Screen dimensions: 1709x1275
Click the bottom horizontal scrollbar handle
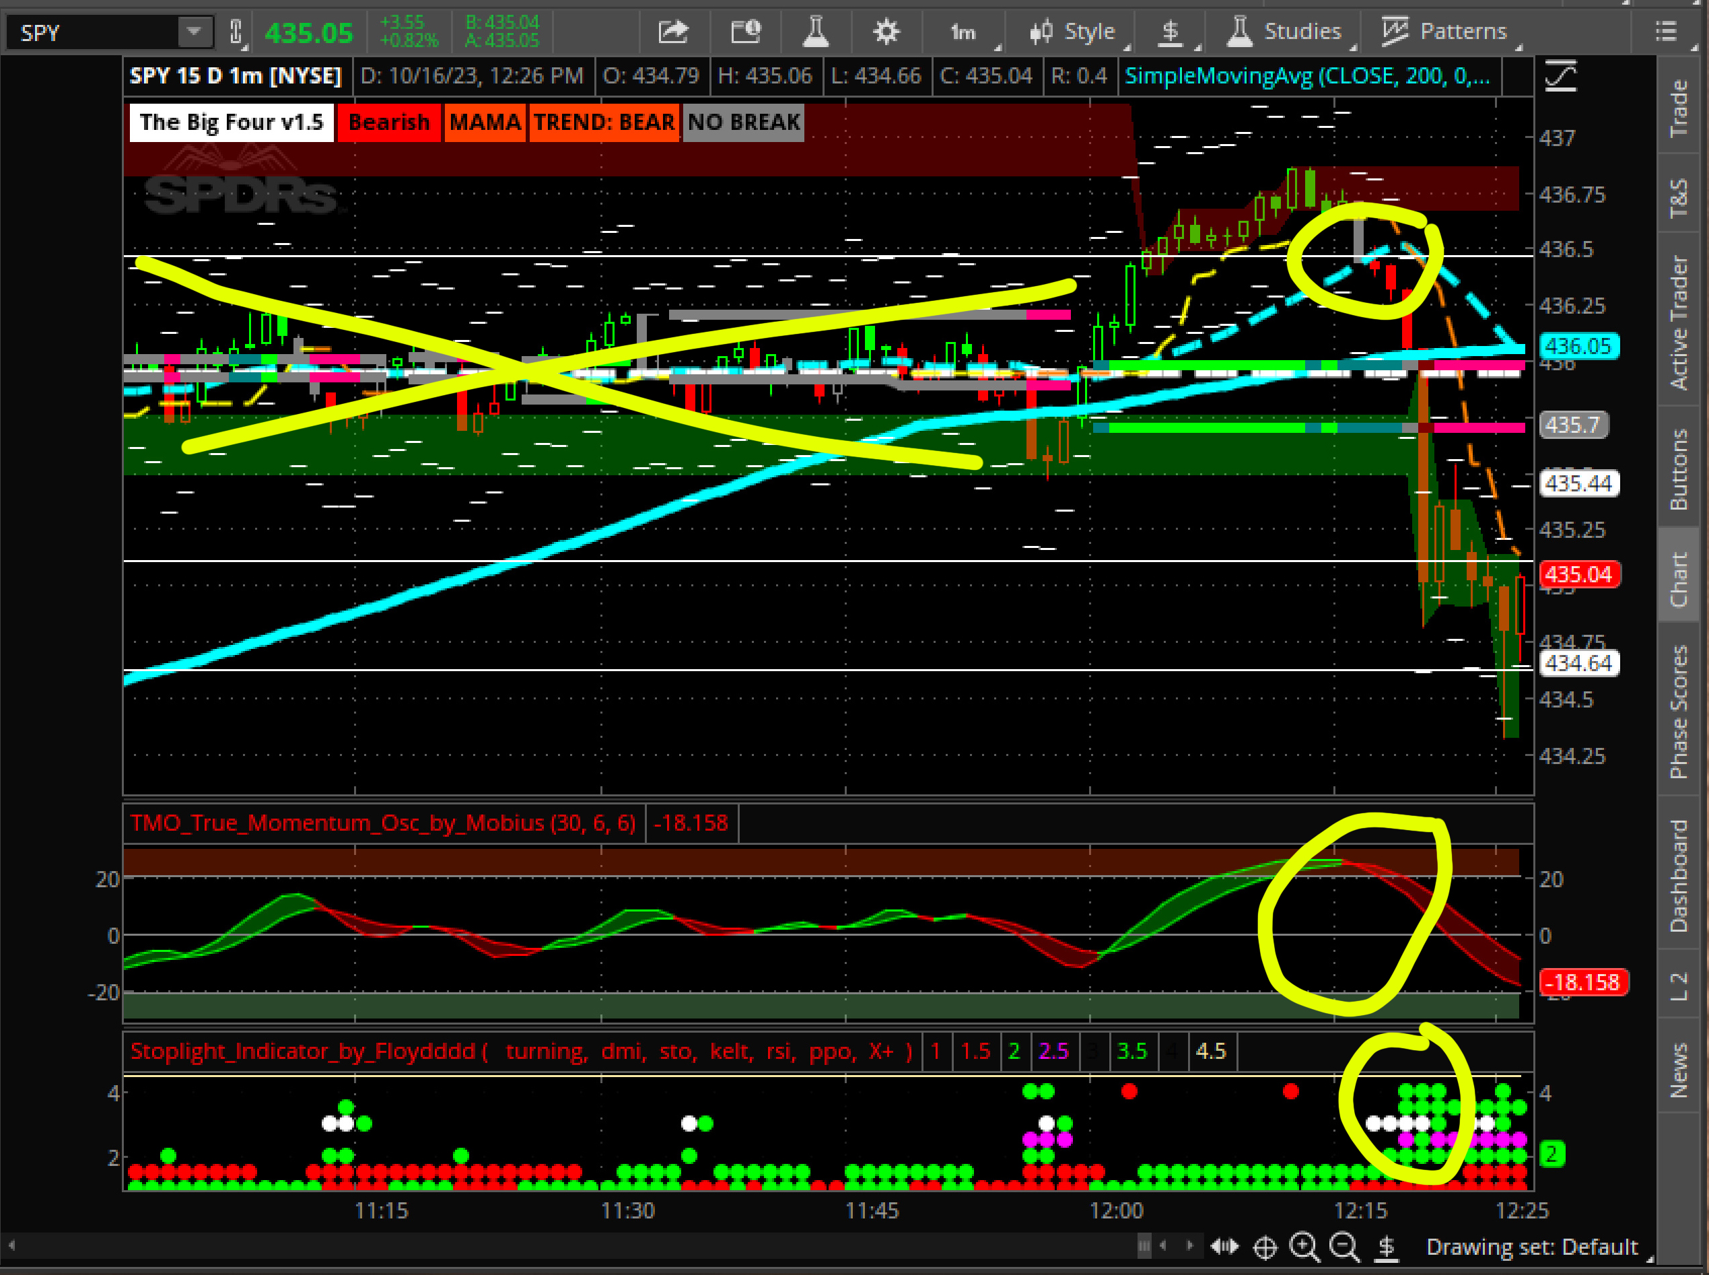click(x=1144, y=1245)
